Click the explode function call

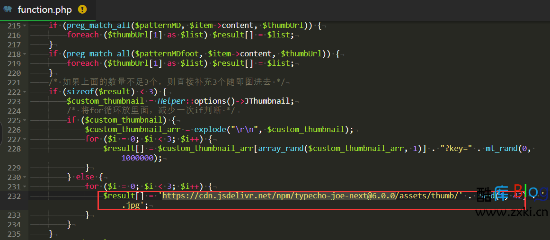(x=210, y=130)
